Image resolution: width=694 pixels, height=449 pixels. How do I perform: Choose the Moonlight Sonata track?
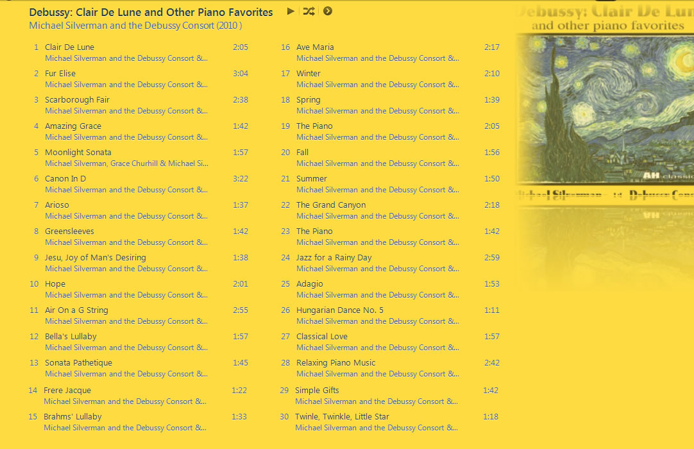click(78, 152)
